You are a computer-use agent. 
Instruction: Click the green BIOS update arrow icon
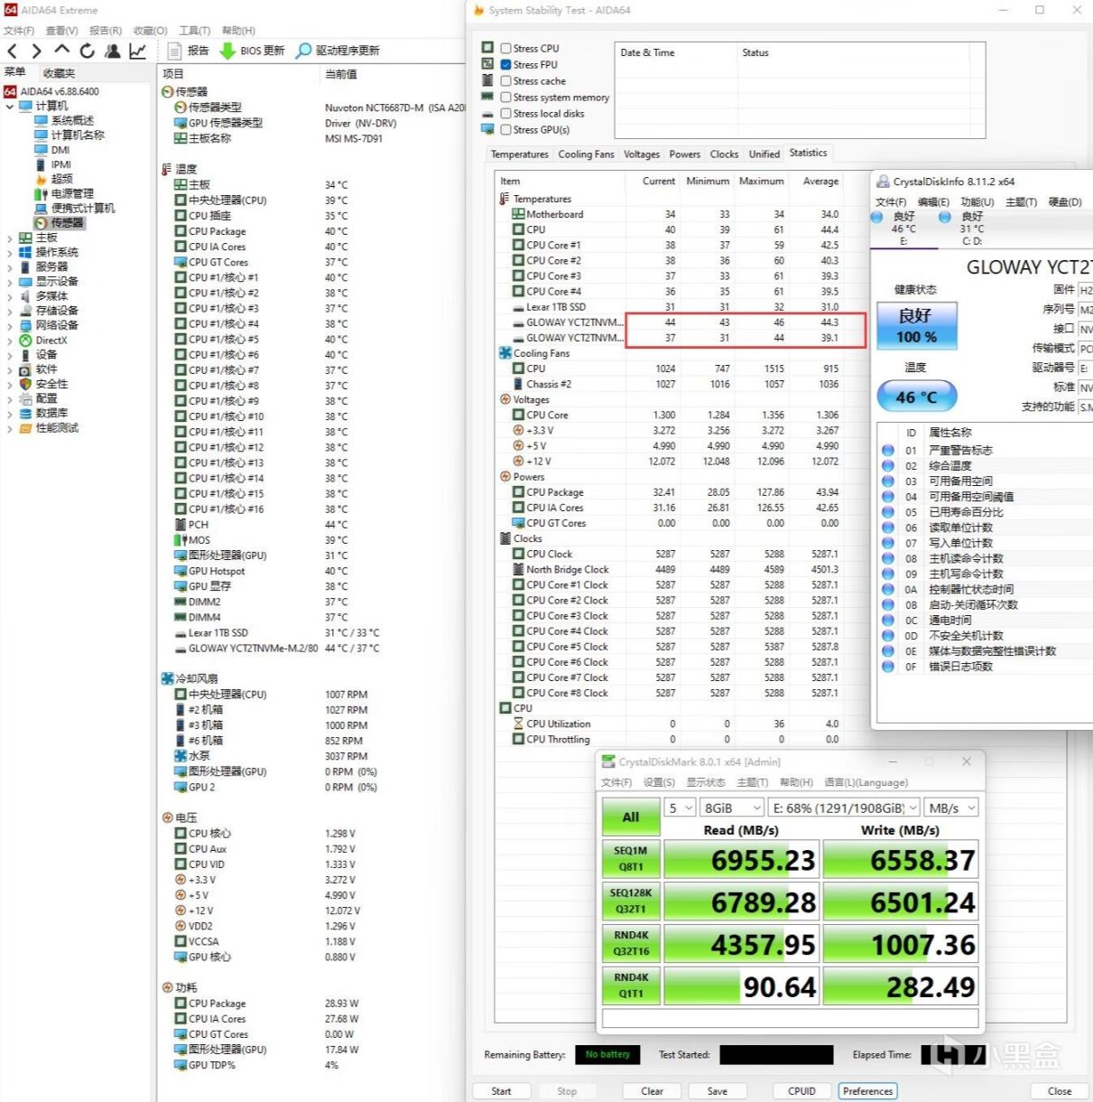227,51
